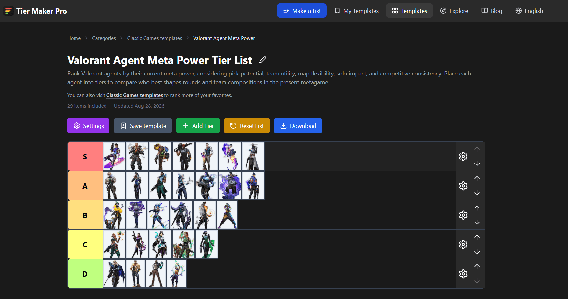The image size is (568, 299).
Task: Move the C tier up with its arrow
Action: (x=477, y=237)
